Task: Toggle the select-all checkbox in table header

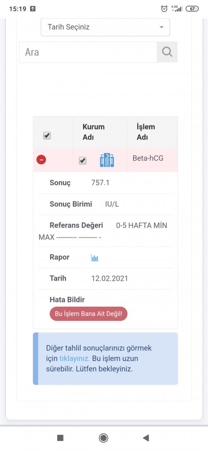Action: click(x=47, y=135)
